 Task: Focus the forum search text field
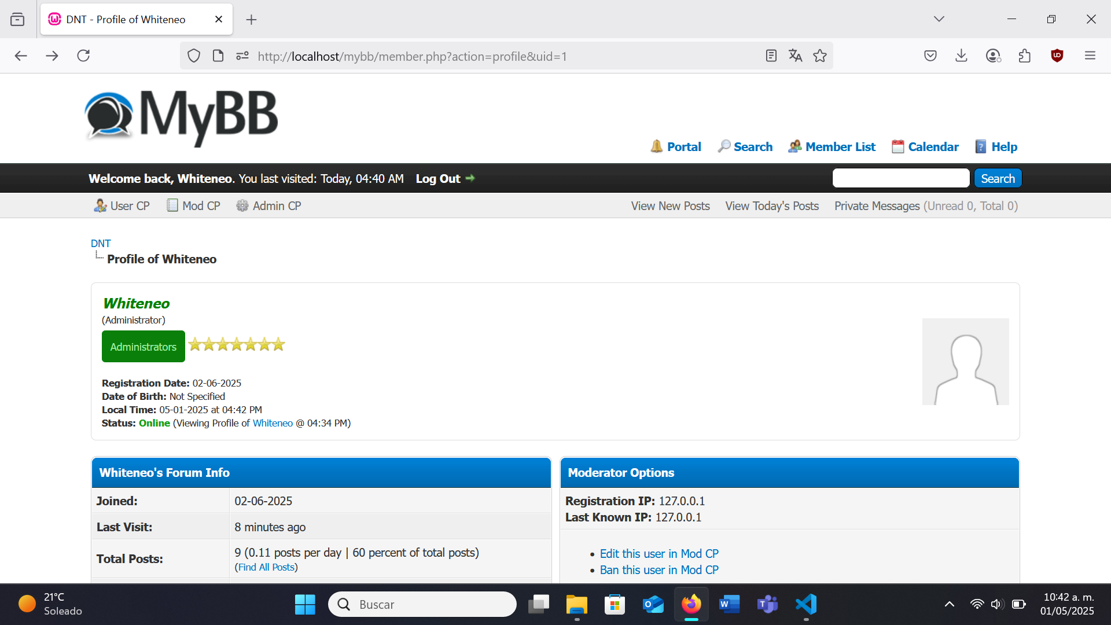[900, 178]
